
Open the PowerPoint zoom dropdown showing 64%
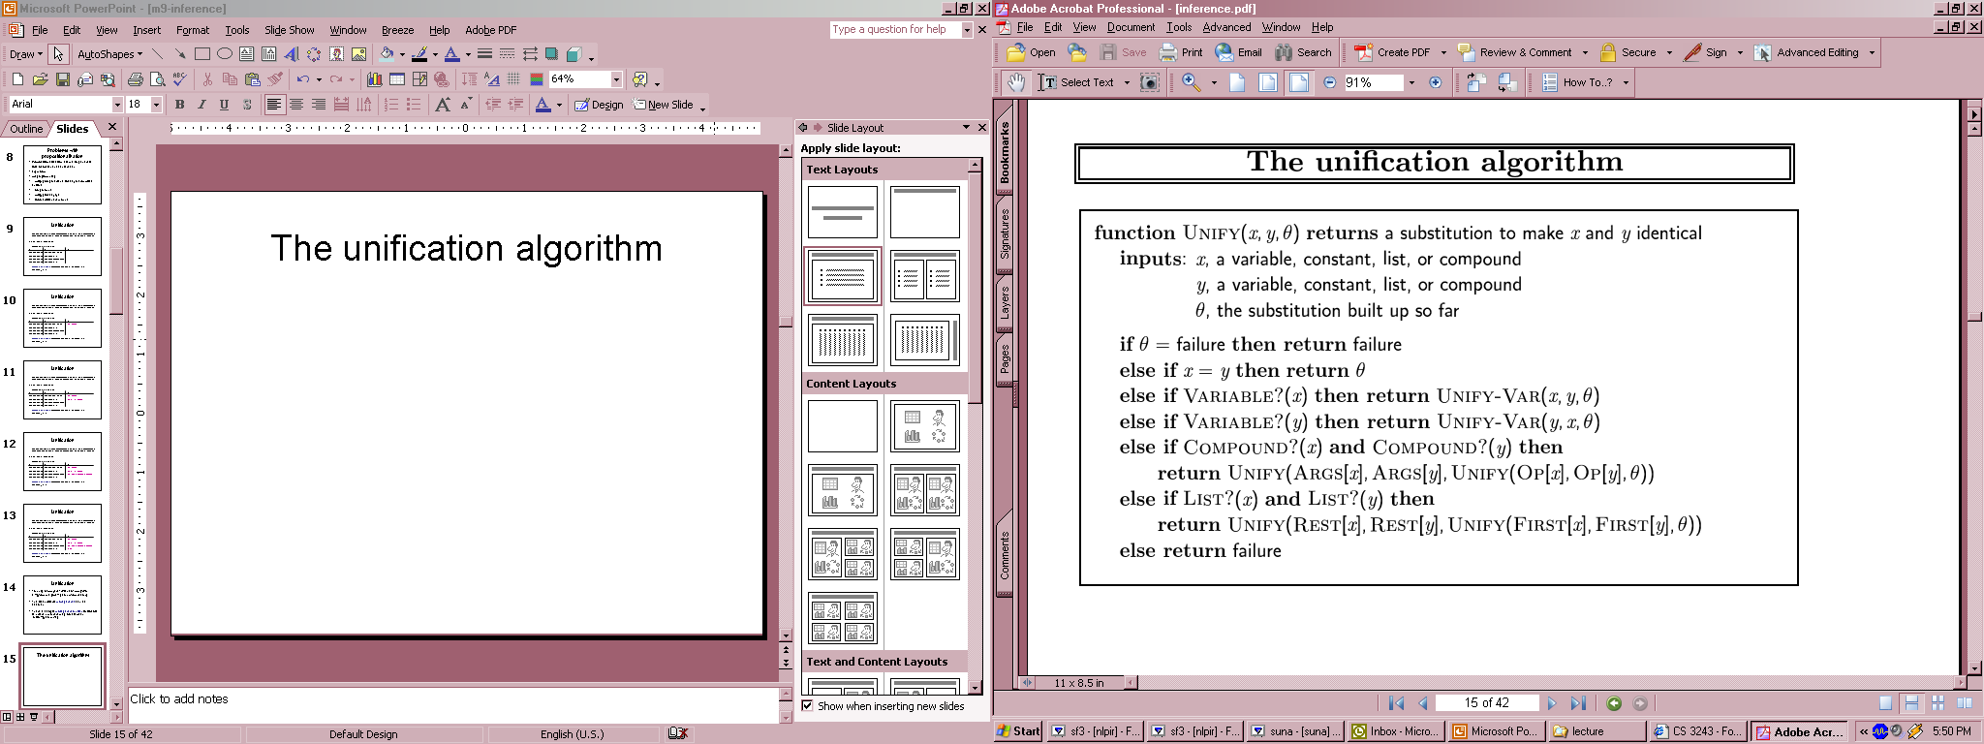click(x=616, y=79)
